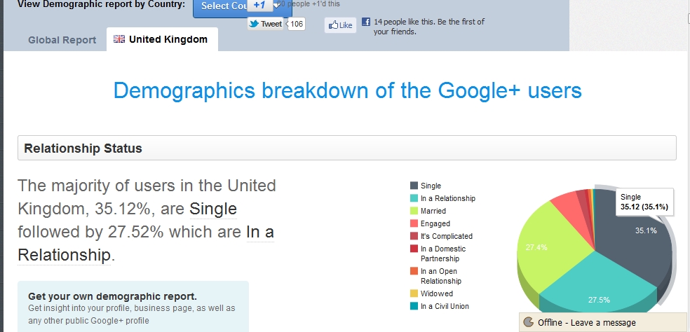Screen dimensions: 690x332
Task: Click the Single link in summary text
Action: click(x=213, y=209)
